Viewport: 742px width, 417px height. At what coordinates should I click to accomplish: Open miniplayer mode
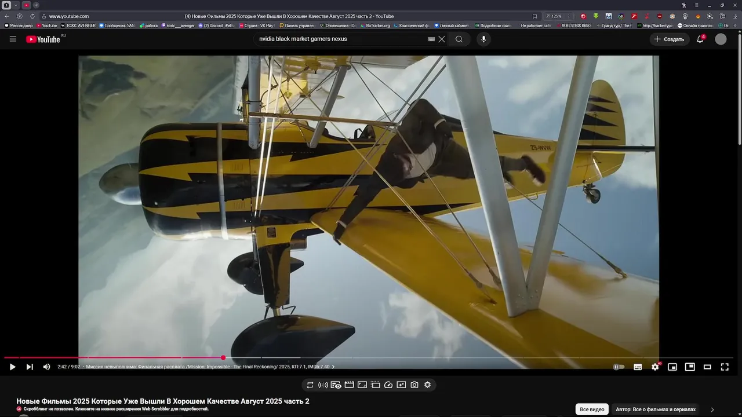(x=672, y=367)
